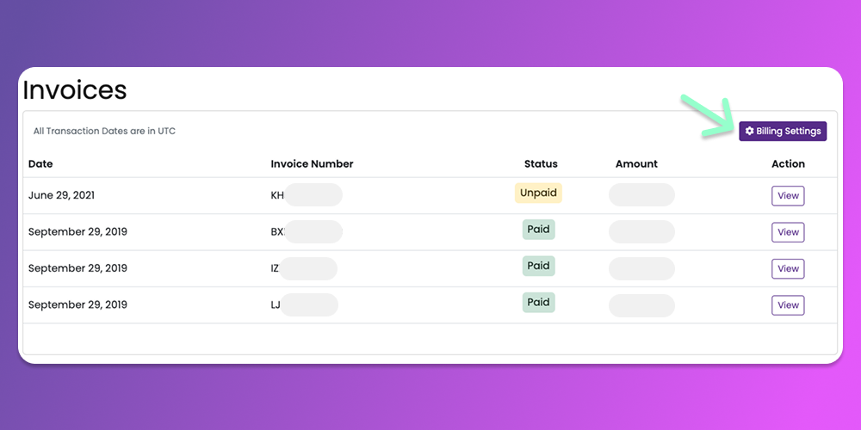Image resolution: width=861 pixels, height=430 pixels.
Task: Click the Invoices page heading
Action: [75, 90]
